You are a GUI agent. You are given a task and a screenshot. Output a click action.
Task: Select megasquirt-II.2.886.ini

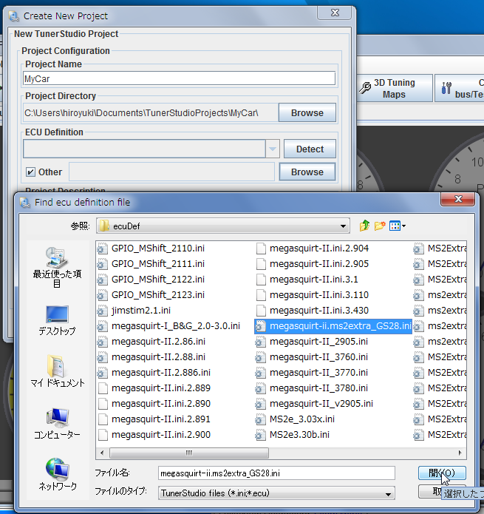[x=161, y=373]
